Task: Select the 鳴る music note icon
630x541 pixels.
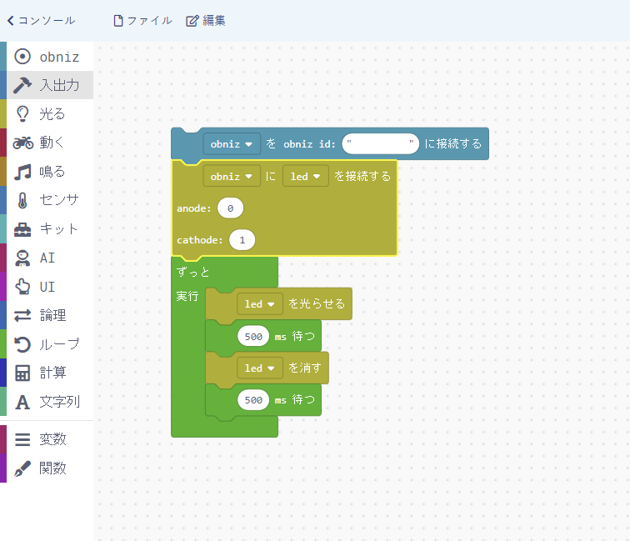Action: [x=22, y=172]
